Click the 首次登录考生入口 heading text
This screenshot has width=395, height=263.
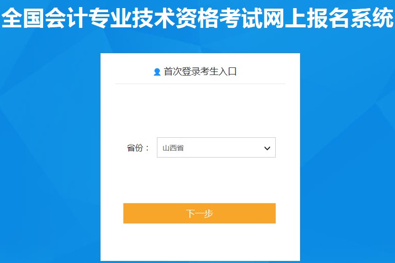pyautogui.click(x=200, y=71)
